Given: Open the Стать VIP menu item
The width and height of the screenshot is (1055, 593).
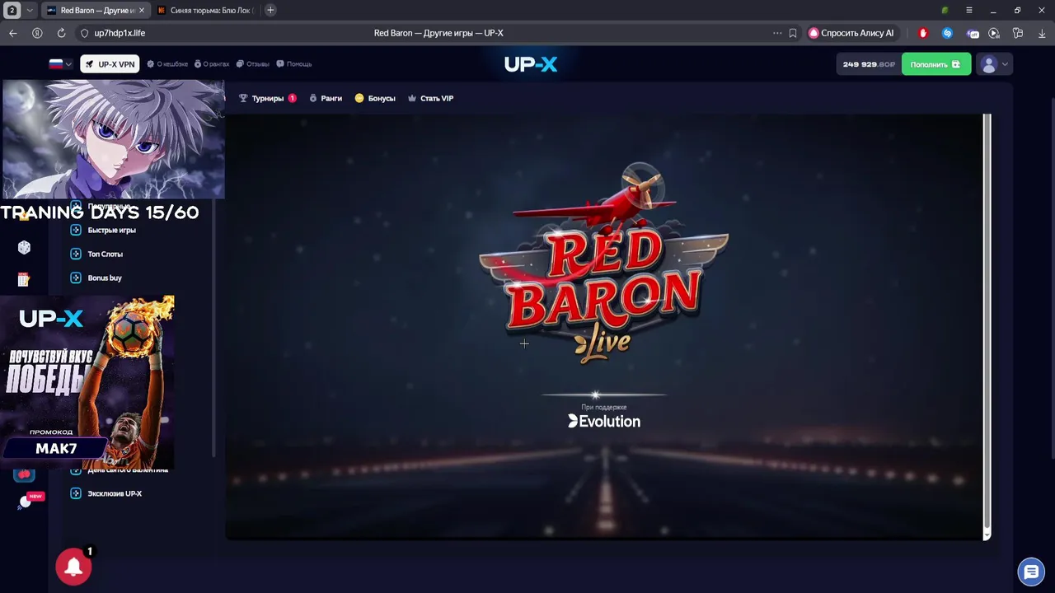Looking at the screenshot, I should pos(430,98).
